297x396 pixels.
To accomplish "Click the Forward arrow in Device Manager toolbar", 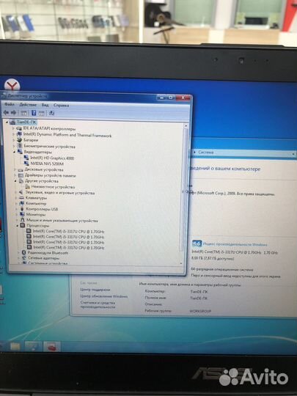I will (14, 113).
